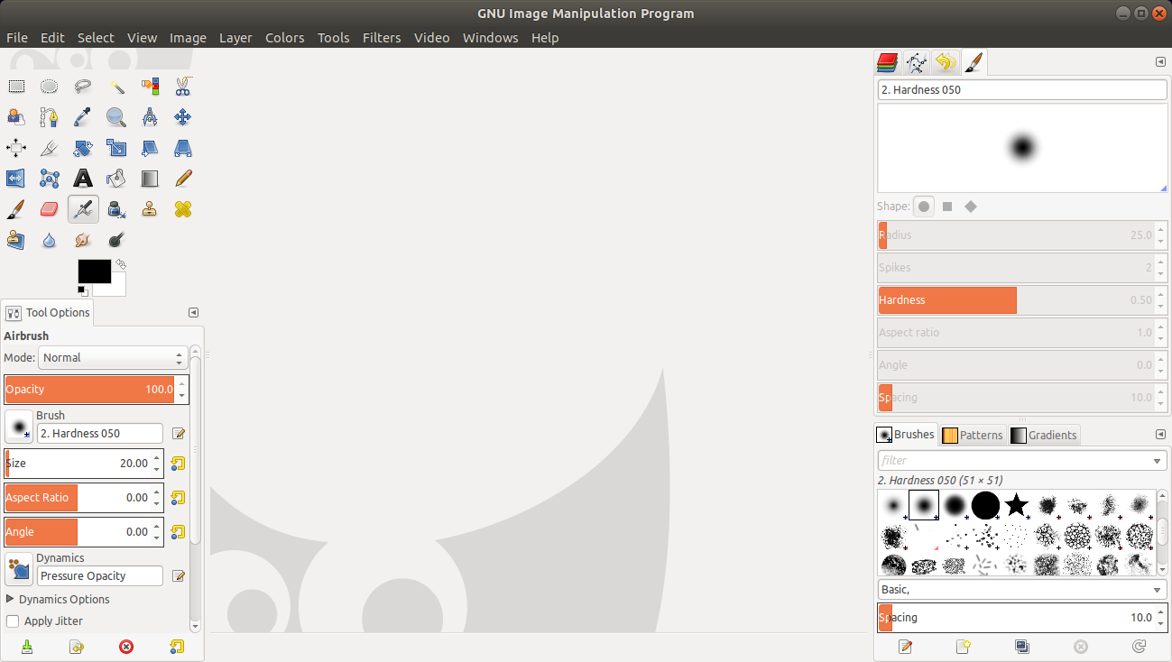Screen dimensions: 1172x662
Task: Open the Mode dropdown in Tool Options
Action: 113,358
